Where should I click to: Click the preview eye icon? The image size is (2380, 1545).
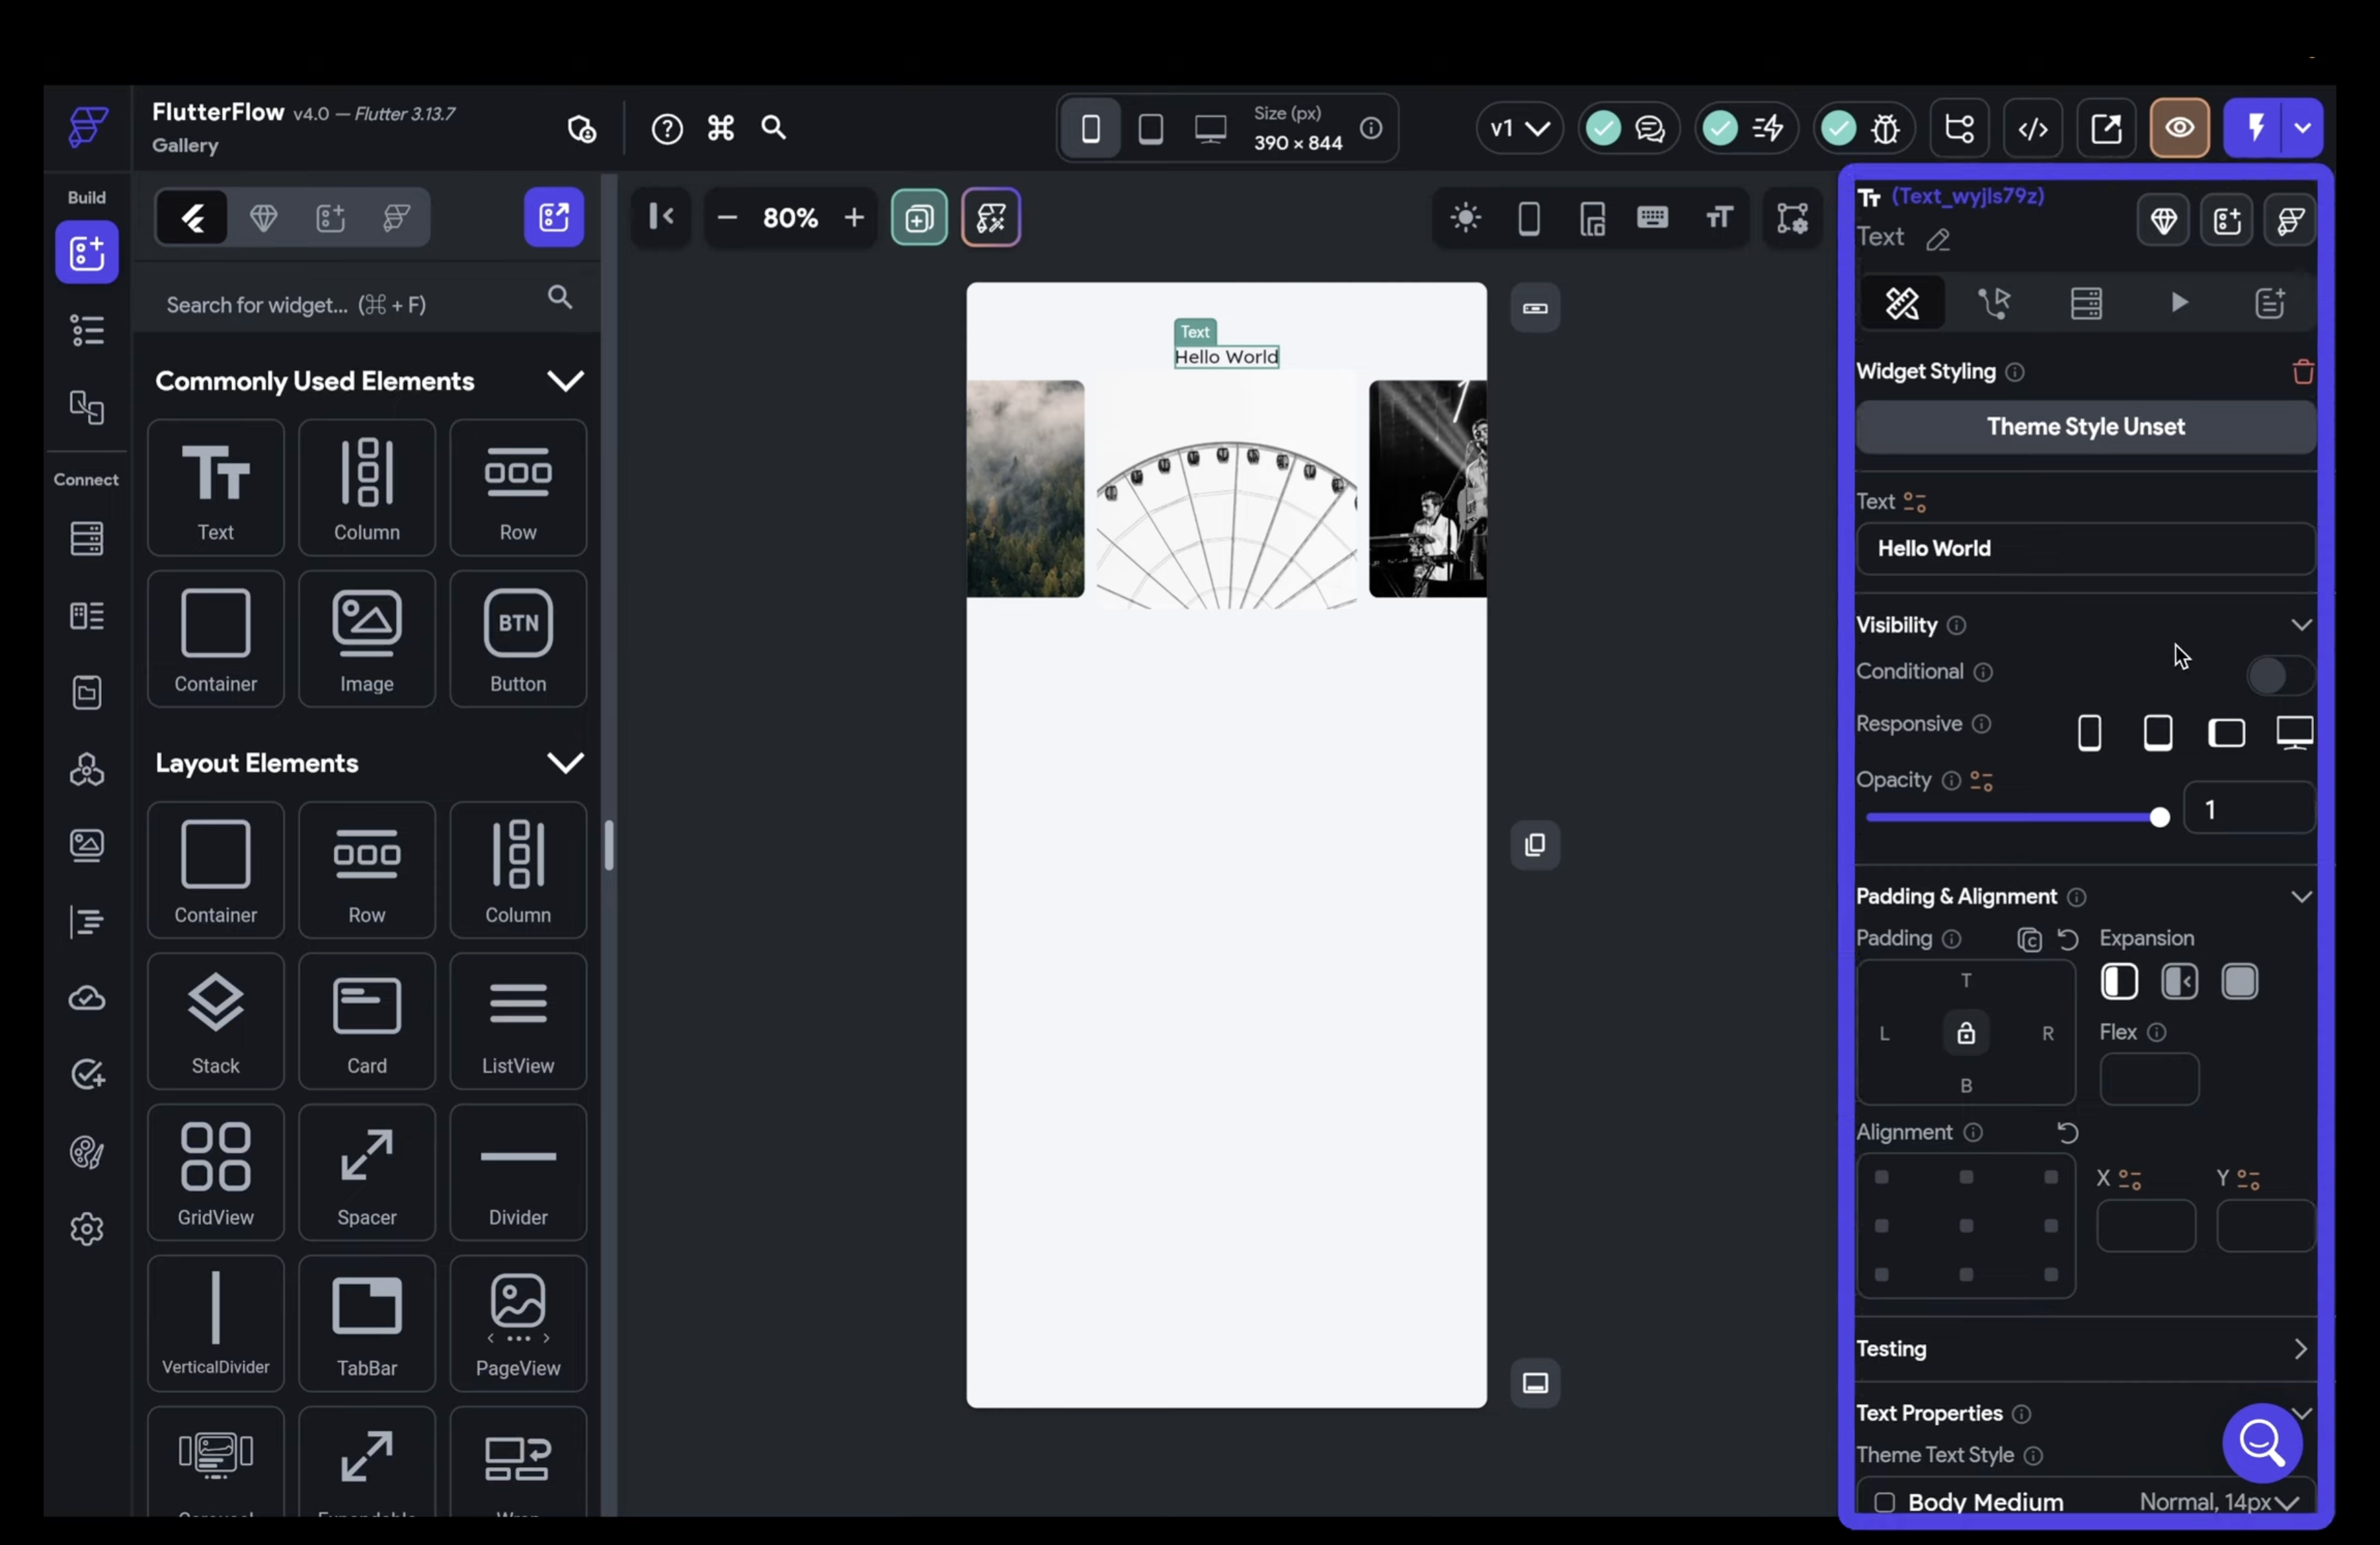pos(2179,128)
